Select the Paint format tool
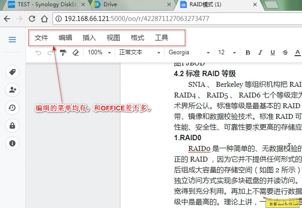 [63, 52]
